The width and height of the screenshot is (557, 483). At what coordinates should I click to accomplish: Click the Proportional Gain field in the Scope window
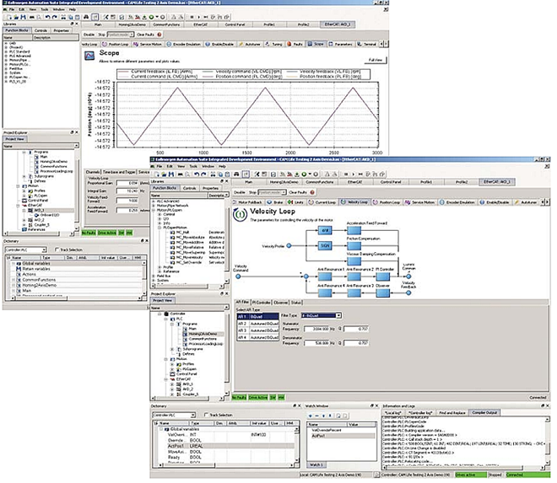point(127,183)
